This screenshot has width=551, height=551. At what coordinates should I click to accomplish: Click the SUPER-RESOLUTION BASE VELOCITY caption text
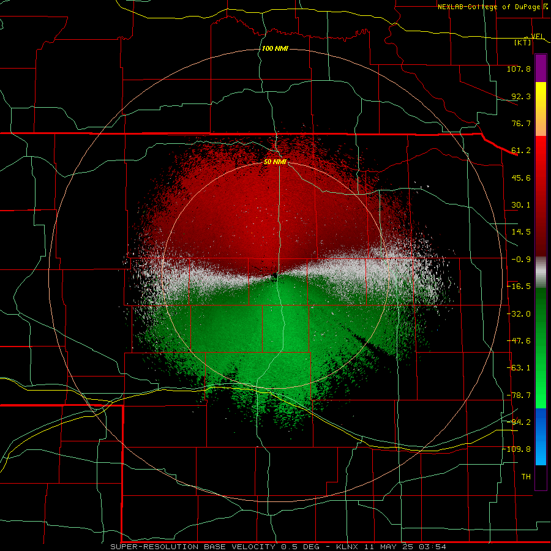click(193, 547)
